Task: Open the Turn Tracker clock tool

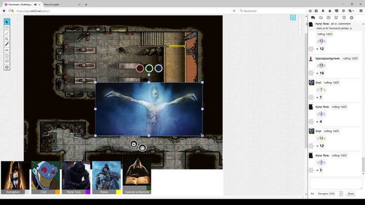Action: 7,56
